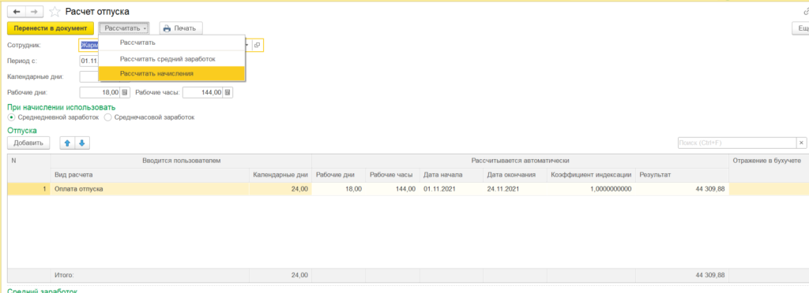Add form to favorites with star icon
This screenshot has width=809, height=293.
tap(55, 11)
